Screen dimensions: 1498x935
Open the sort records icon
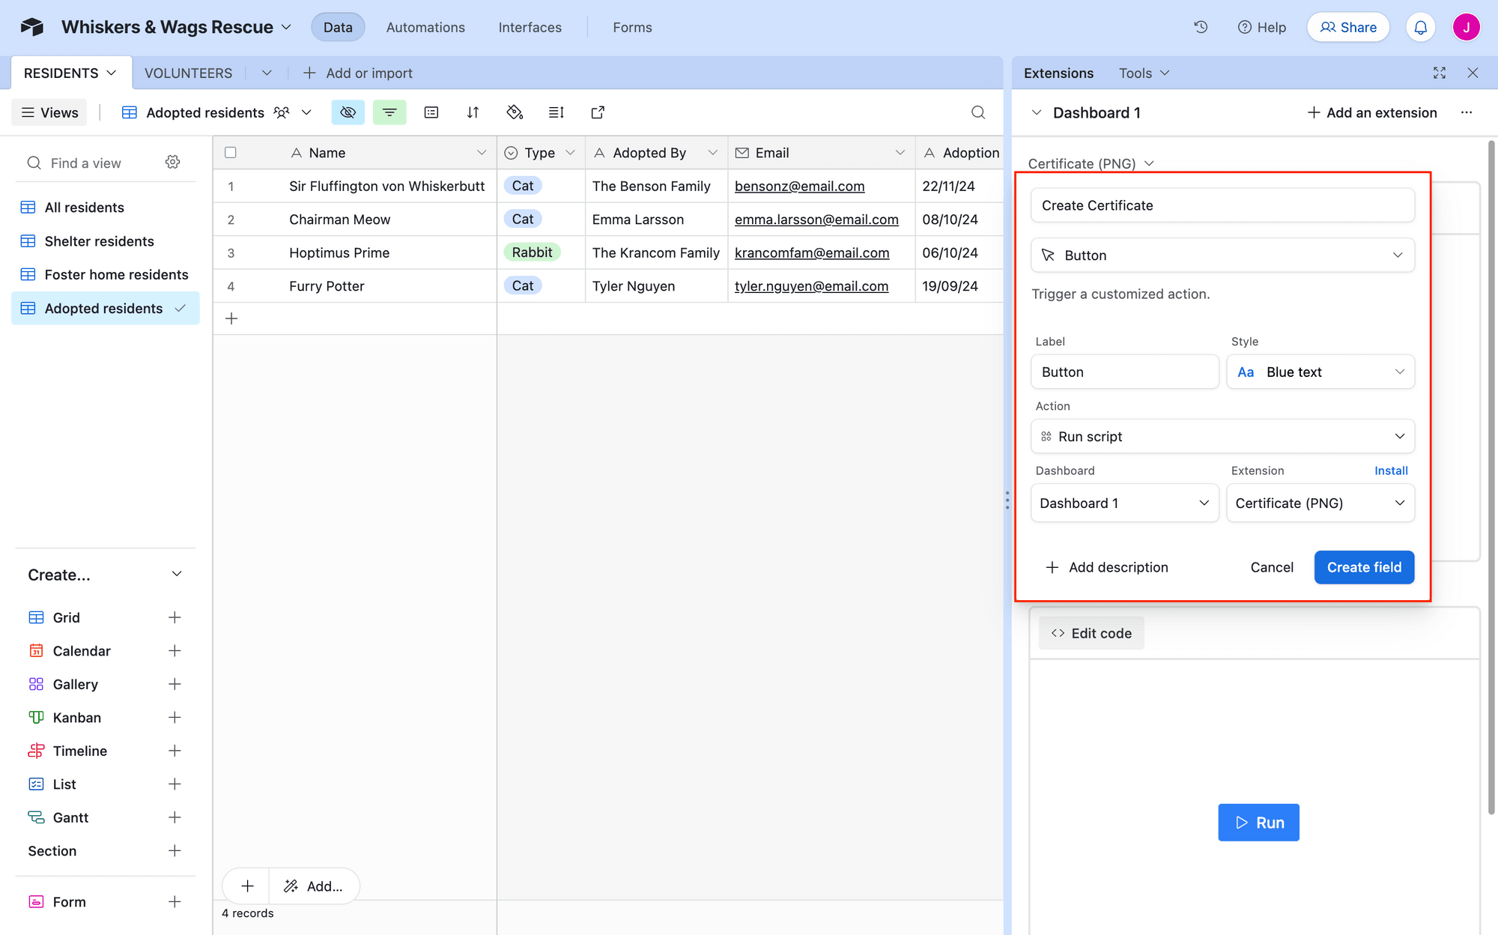point(473,112)
